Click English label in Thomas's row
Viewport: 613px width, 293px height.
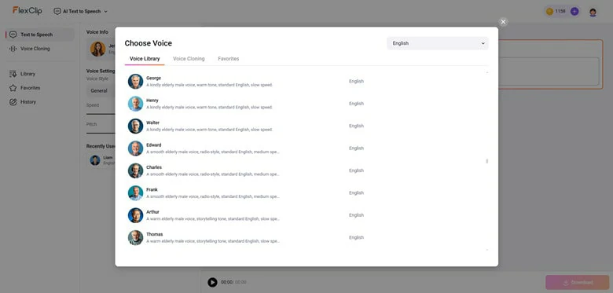pos(356,237)
